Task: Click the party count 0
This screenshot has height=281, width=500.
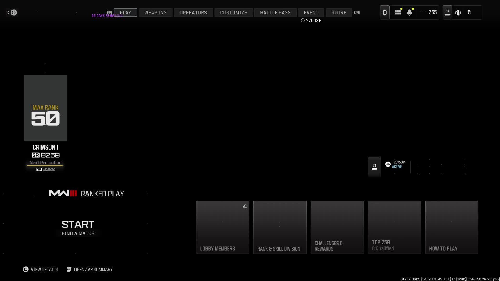Action: pyautogui.click(x=469, y=12)
